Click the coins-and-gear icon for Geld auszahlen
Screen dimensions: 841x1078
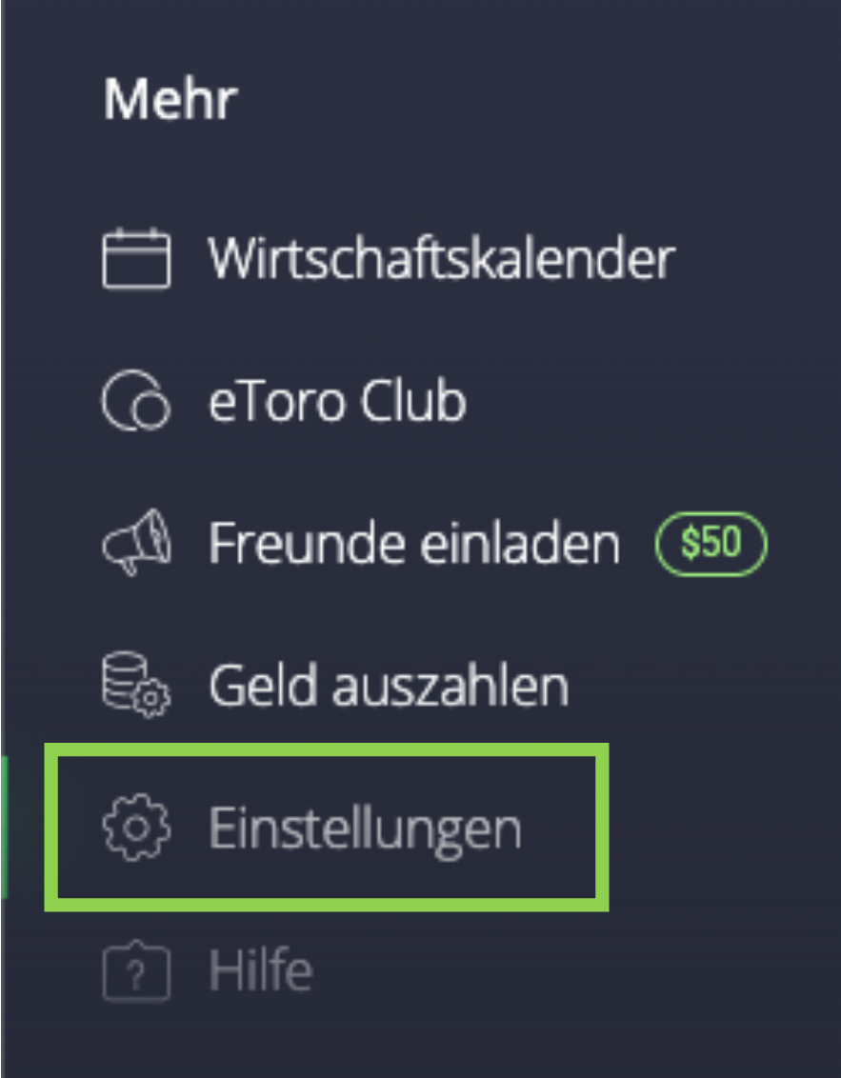(x=136, y=685)
